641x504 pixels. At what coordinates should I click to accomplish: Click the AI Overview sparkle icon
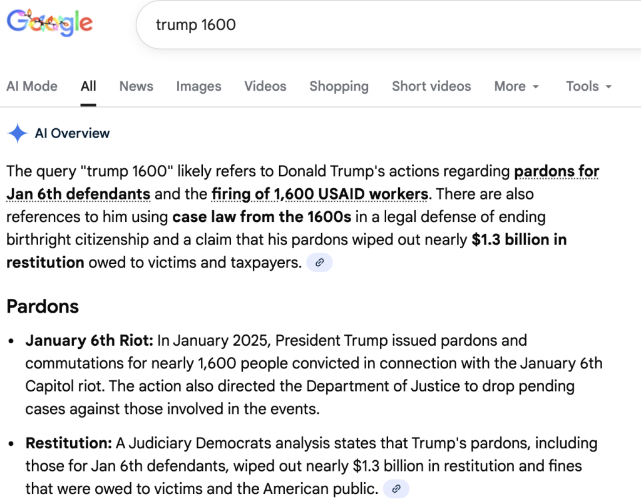(17, 133)
